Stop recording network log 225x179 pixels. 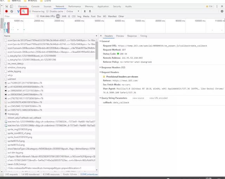(x=6, y=11)
